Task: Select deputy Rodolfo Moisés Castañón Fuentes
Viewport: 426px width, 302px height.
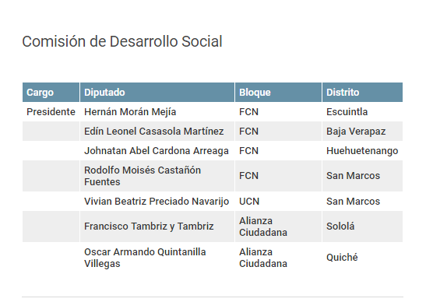Action: point(143,176)
